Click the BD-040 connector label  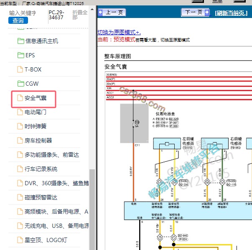tap(183, 236)
